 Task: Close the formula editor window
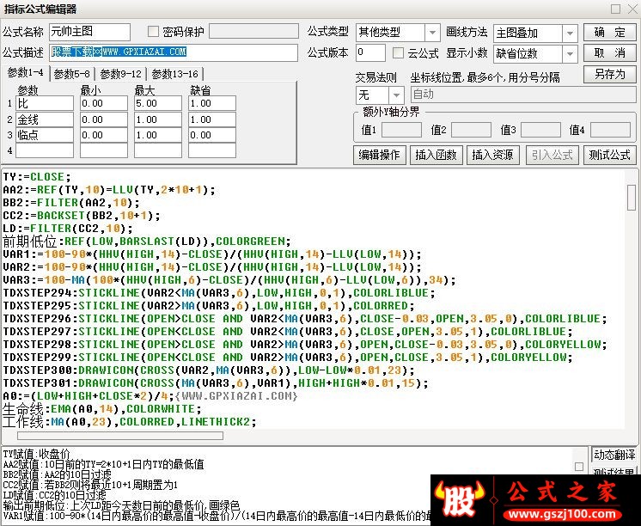[630, 9]
